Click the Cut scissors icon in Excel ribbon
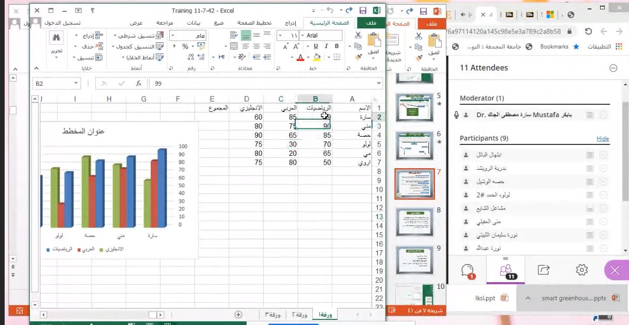Image resolution: width=629 pixels, height=325 pixels. pos(358,35)
